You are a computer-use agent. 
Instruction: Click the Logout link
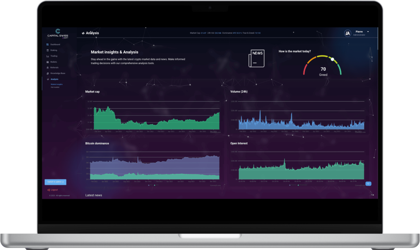pyautogui.click(x=52, y=189)
